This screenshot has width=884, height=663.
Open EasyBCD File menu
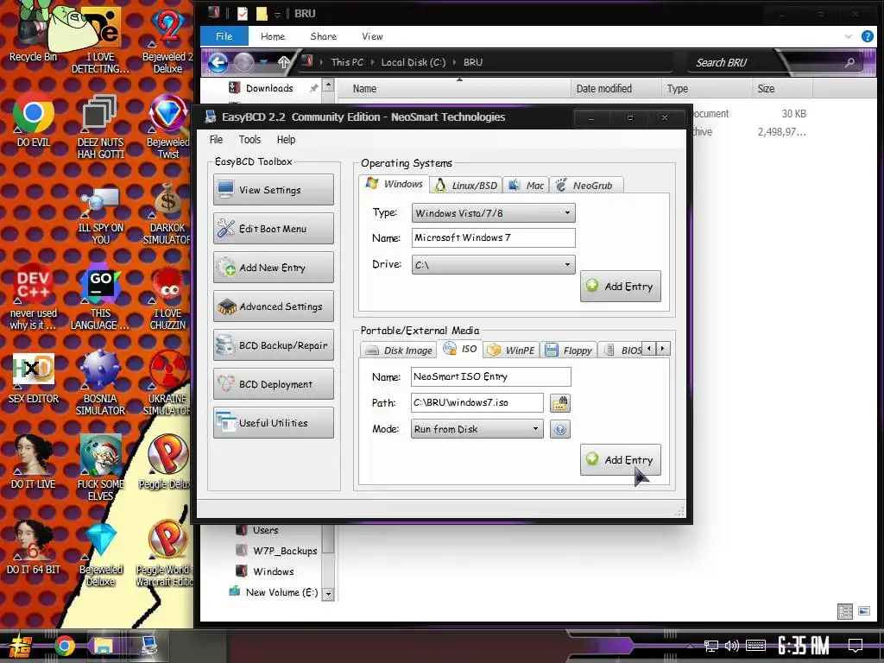tap(216, 139)
